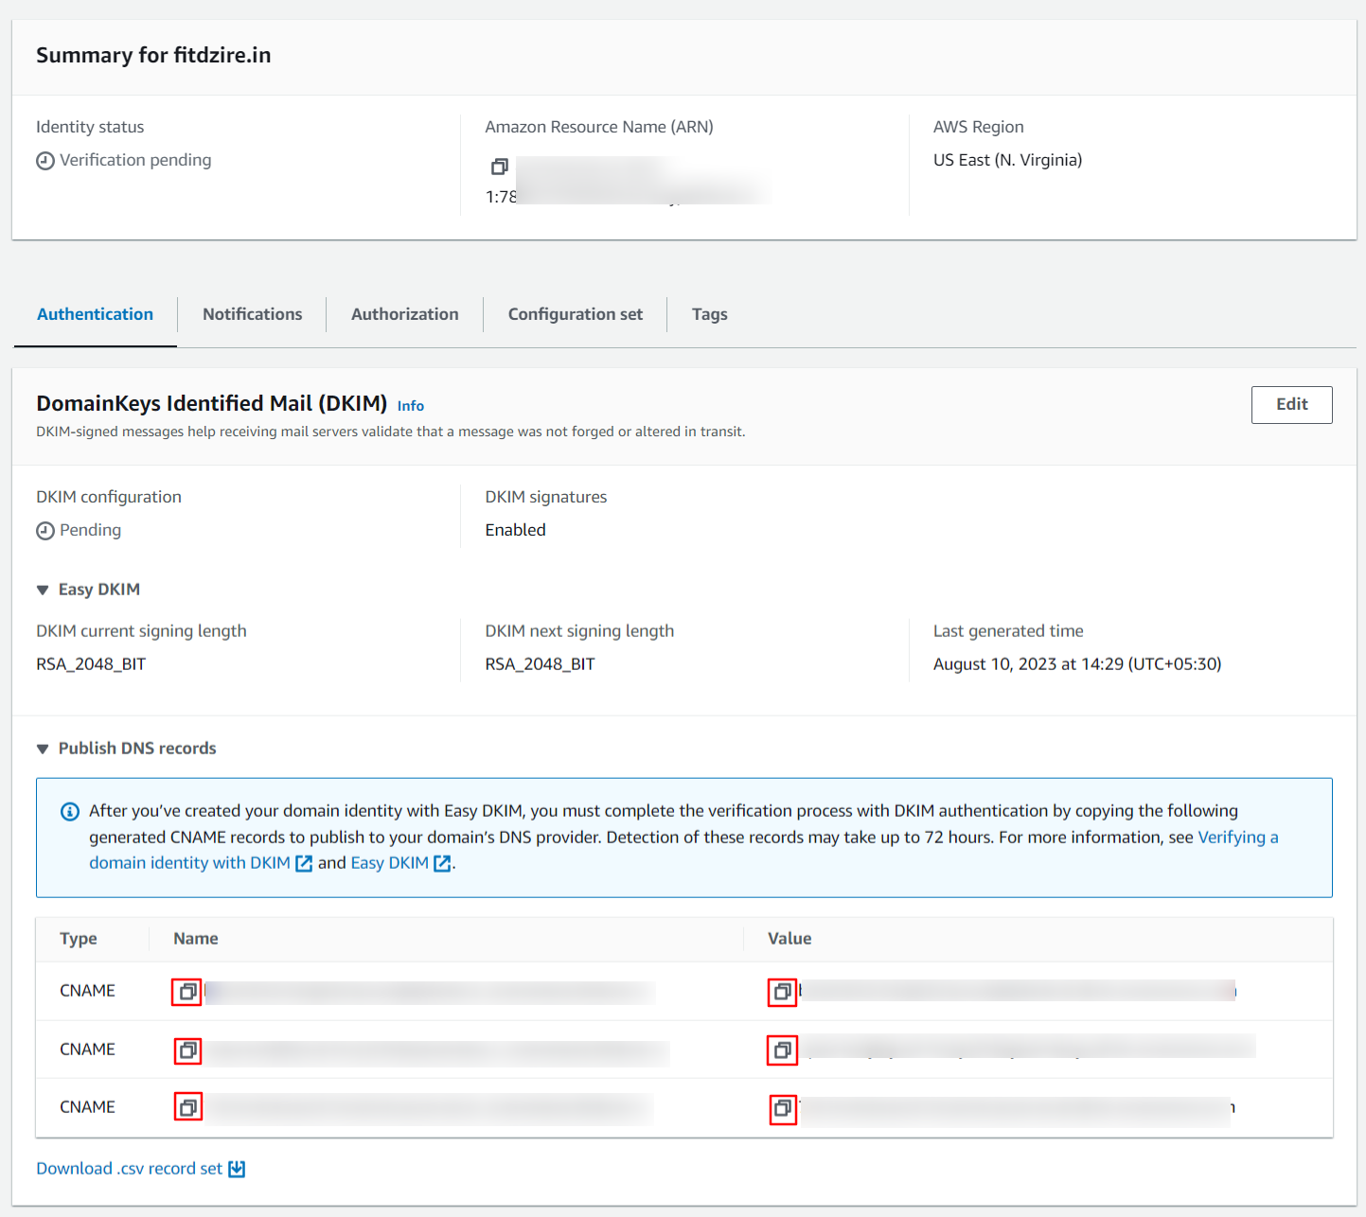This screenshot has height=1217, width=1366.
Task: Click the DKIM configuration Pending clock icon
Action: click(x=45, y=531)
